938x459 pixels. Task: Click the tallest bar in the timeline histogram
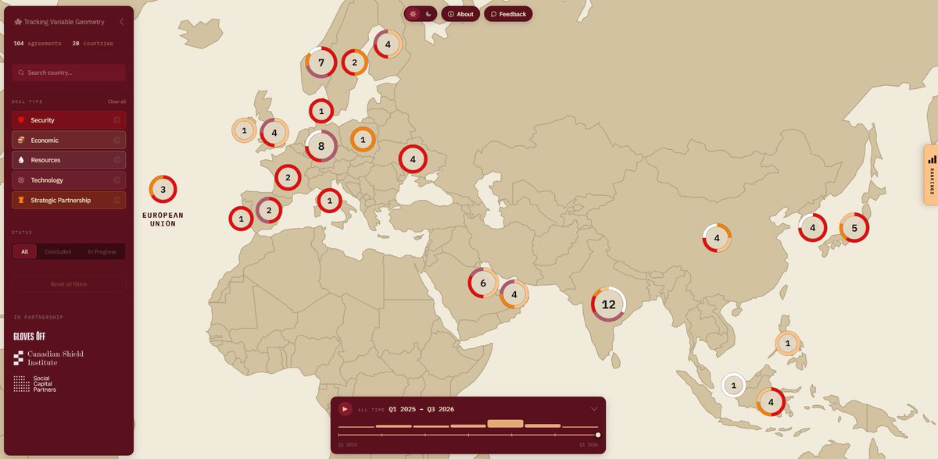click(505, 423)
